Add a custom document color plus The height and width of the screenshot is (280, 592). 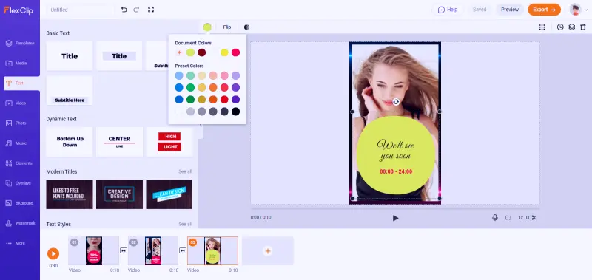point(179,52)
